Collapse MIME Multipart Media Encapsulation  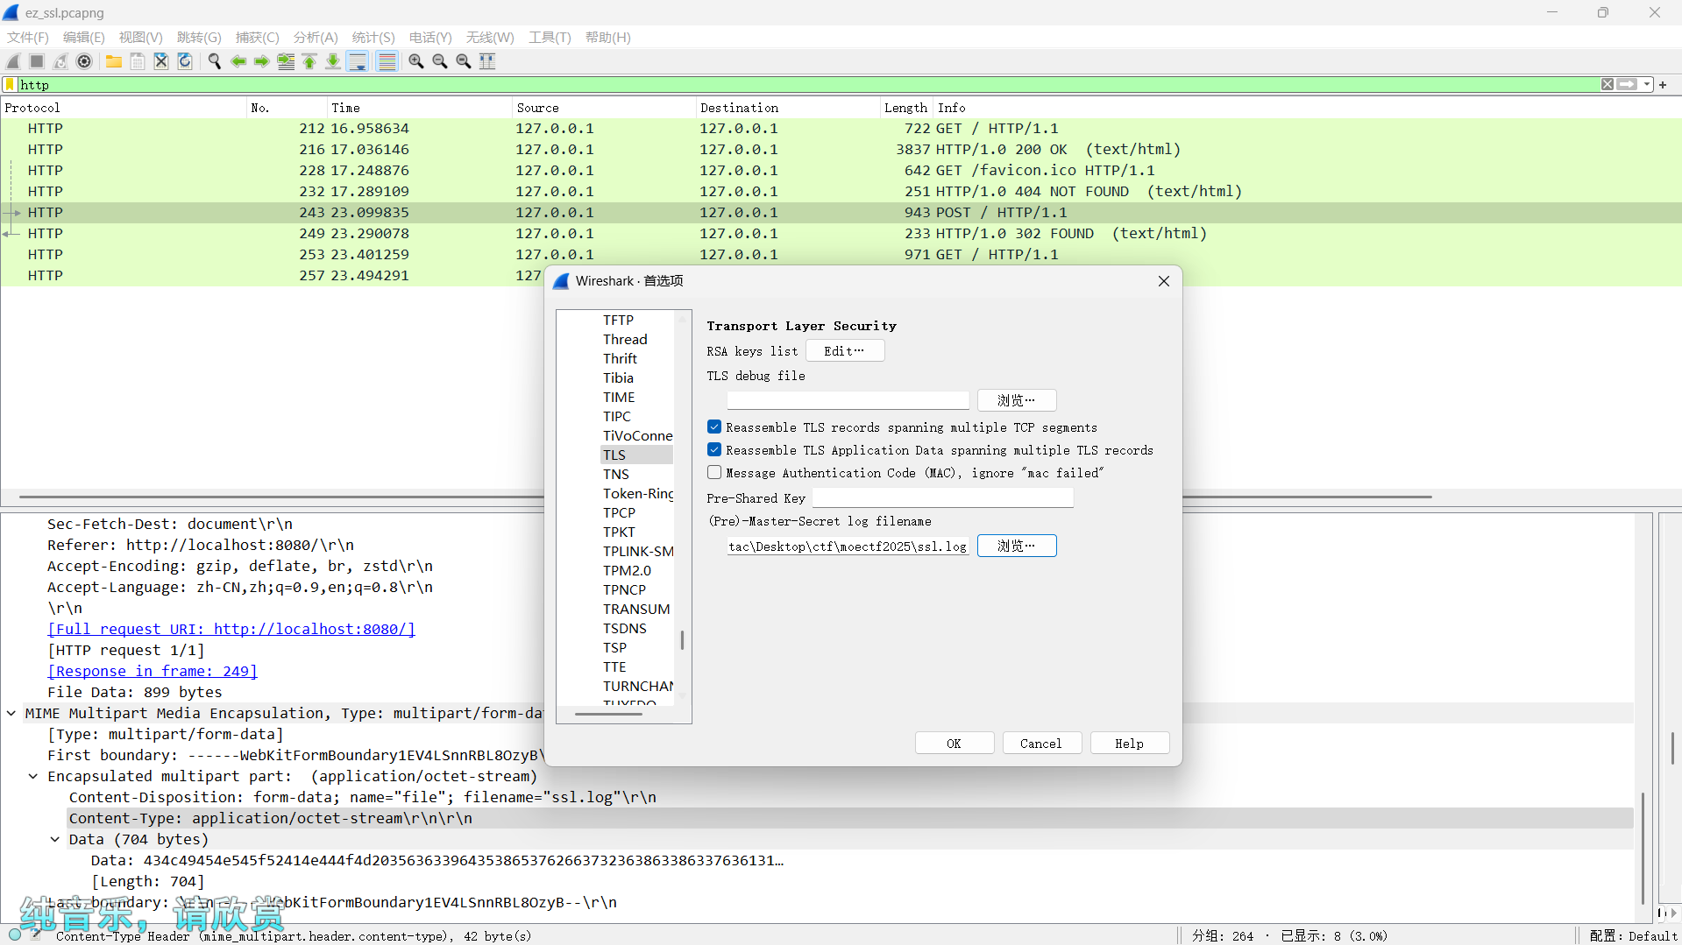click(x=11, y=713)
